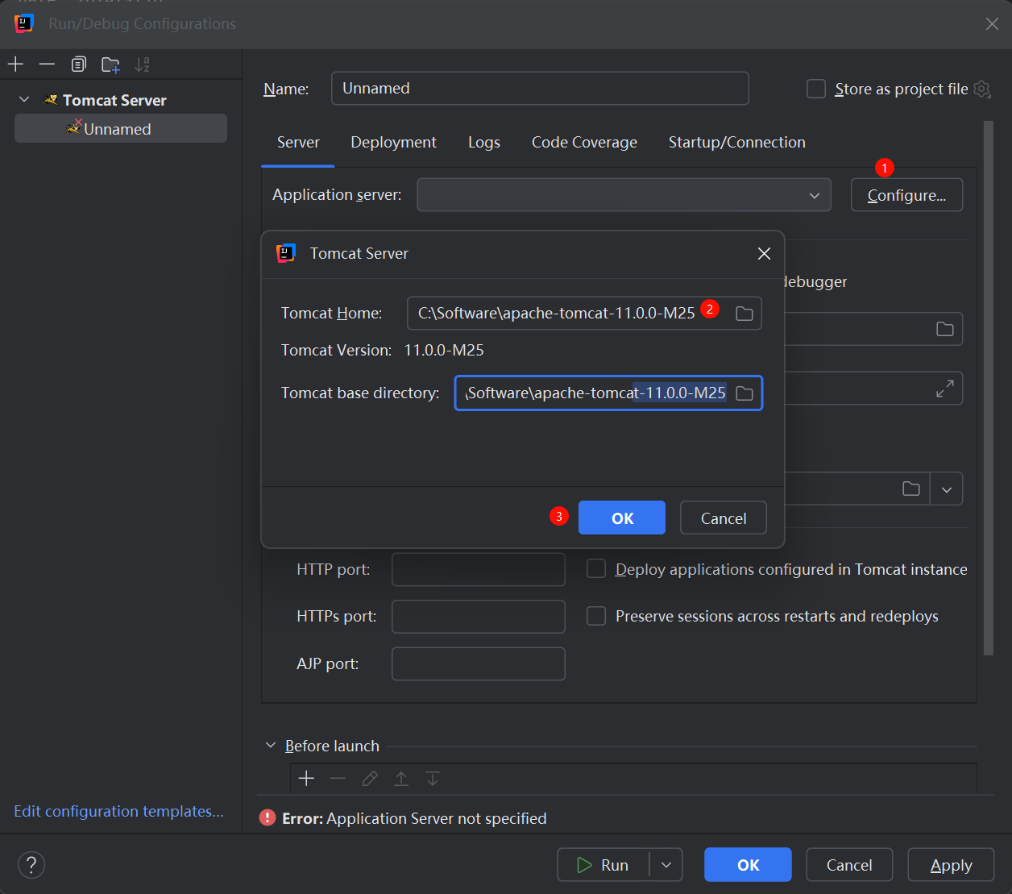This screenshot has width=1012, height=894.
Task: Click the expand field arrows icon
Action: point(945,389)
